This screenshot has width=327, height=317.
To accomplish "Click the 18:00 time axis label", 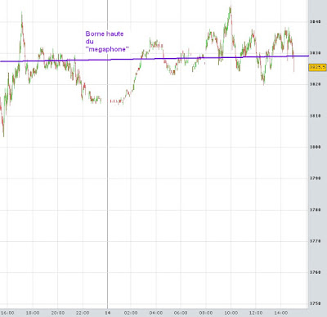I will 33,313.
